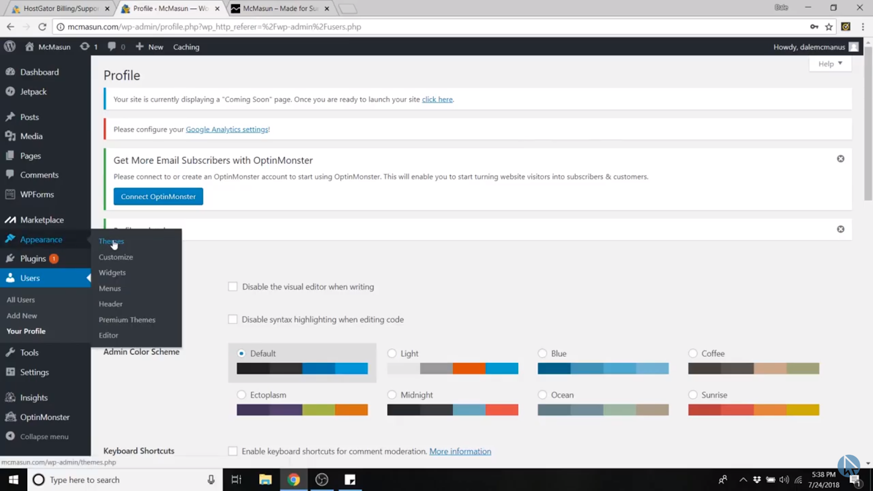Click the Chrome icon in the taskbar
Viewport: 873px width, 491px height.
(x=294, y=480)
